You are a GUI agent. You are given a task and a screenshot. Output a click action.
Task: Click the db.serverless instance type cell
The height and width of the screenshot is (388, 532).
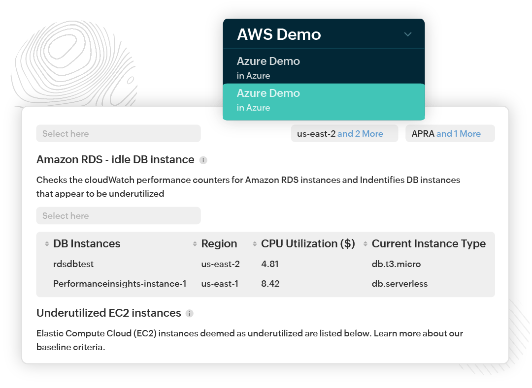(x=399, y=284)
